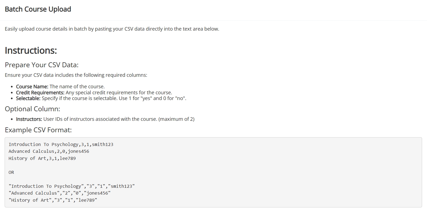Image resolution: width=427 pixels, height=211 pixels.
Task: Click the Advanced Calculus,2,0,jones456 line
Action: (x=49, y=151)
